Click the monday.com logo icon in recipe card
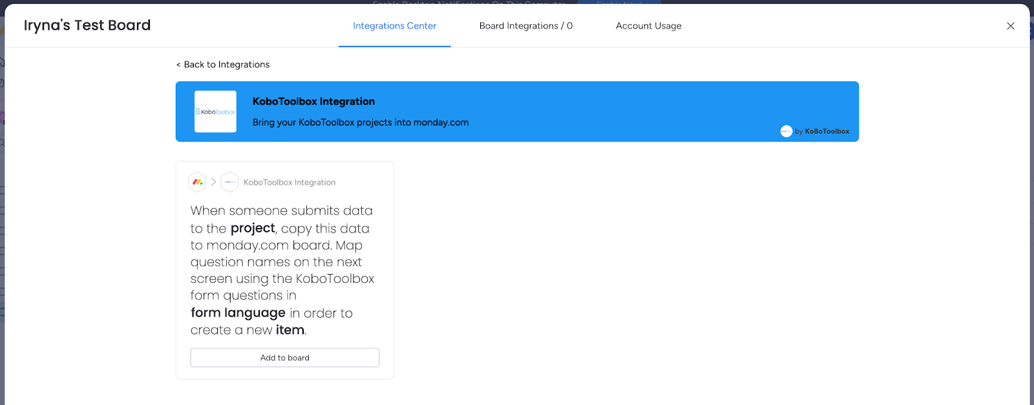1034x405 pixels. (x=197, y=182)
